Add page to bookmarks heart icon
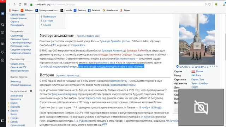 209,5
